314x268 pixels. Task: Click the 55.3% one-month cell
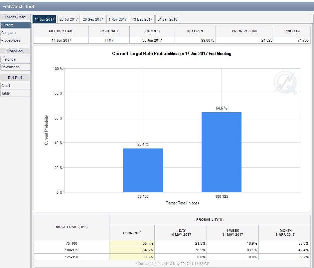(x=284, y=243)
